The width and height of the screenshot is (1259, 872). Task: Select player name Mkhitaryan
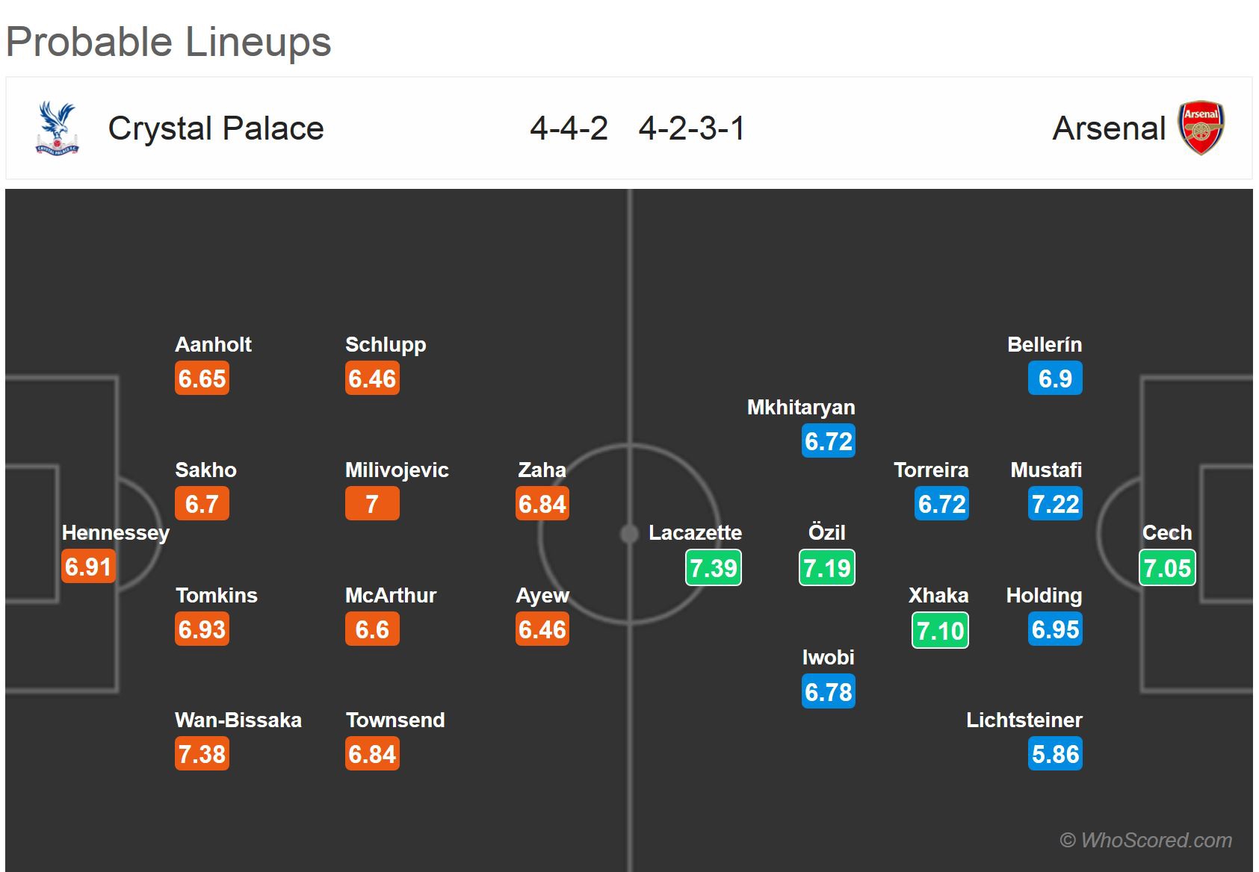[801, 407]
